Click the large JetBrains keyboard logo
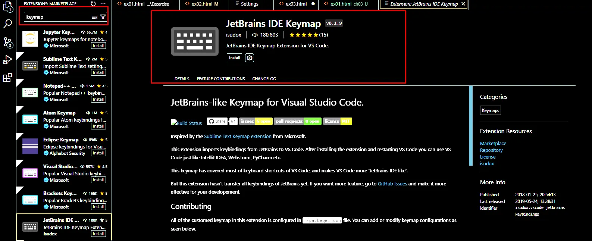Image resolution: width=592 pixels, height=241 pixels. (195, 41)
